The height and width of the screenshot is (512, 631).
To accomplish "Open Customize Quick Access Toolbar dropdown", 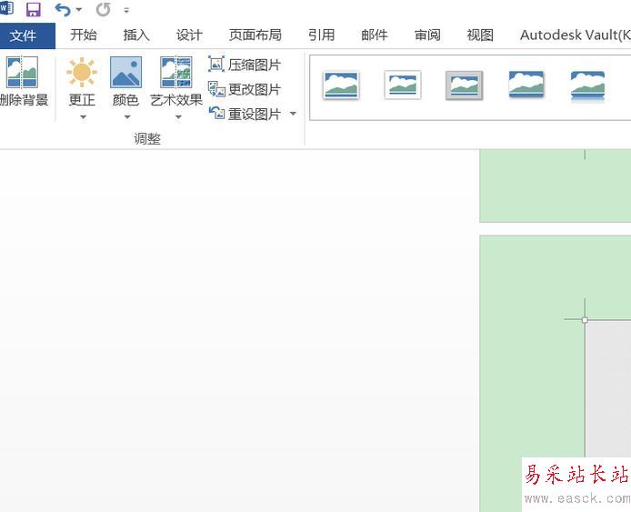I will coord(126,11).
